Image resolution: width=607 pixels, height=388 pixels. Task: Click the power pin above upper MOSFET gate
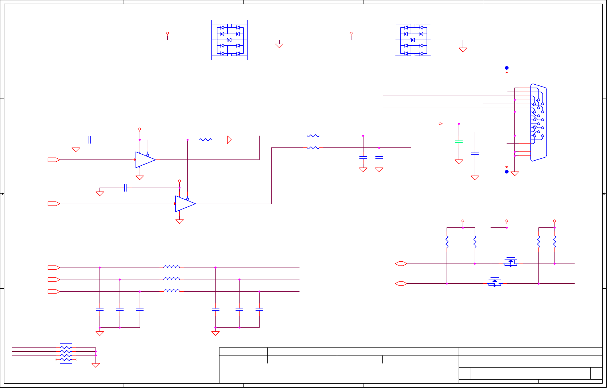click(507, 221)
